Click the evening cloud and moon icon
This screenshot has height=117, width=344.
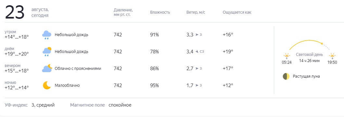[x=47, y=68]
